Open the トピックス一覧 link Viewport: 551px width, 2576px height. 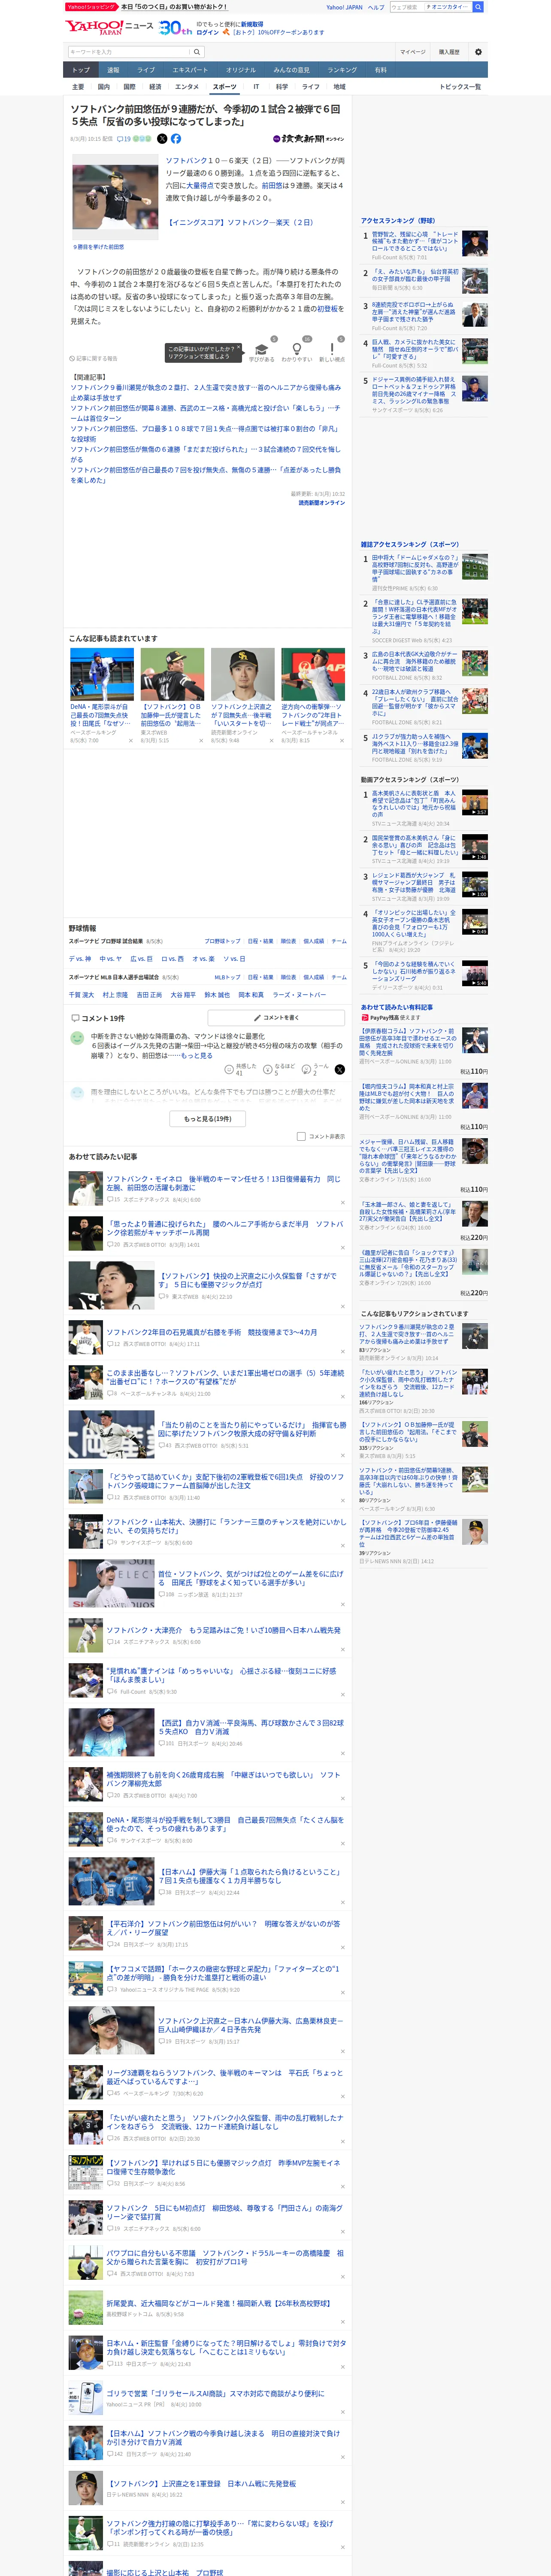point(460,87)
